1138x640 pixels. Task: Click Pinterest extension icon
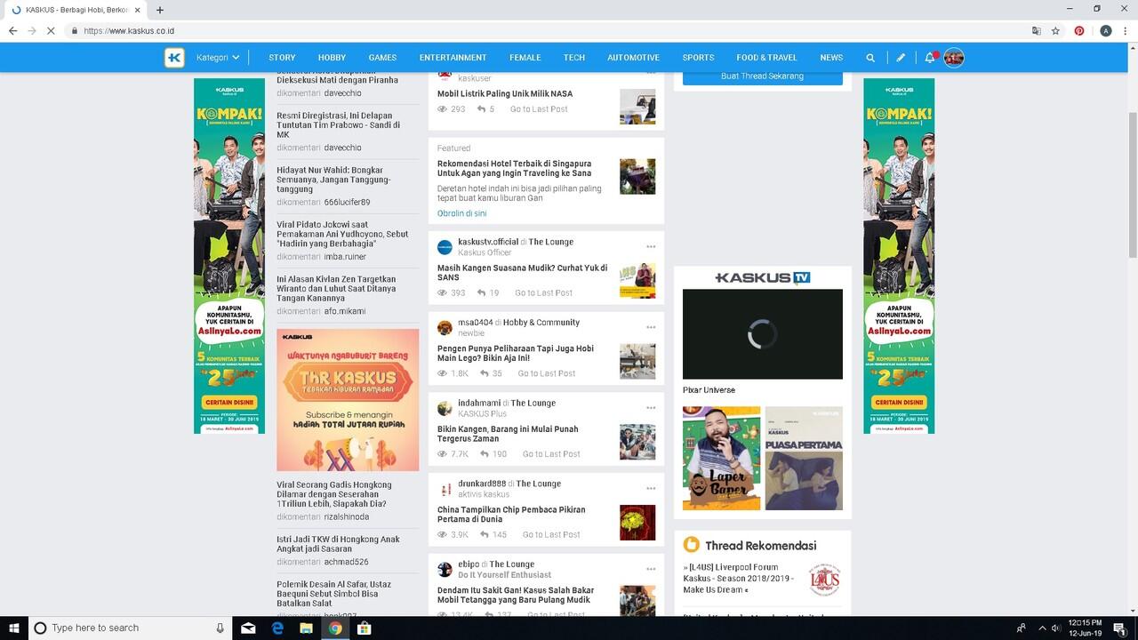coord(1079,30)
